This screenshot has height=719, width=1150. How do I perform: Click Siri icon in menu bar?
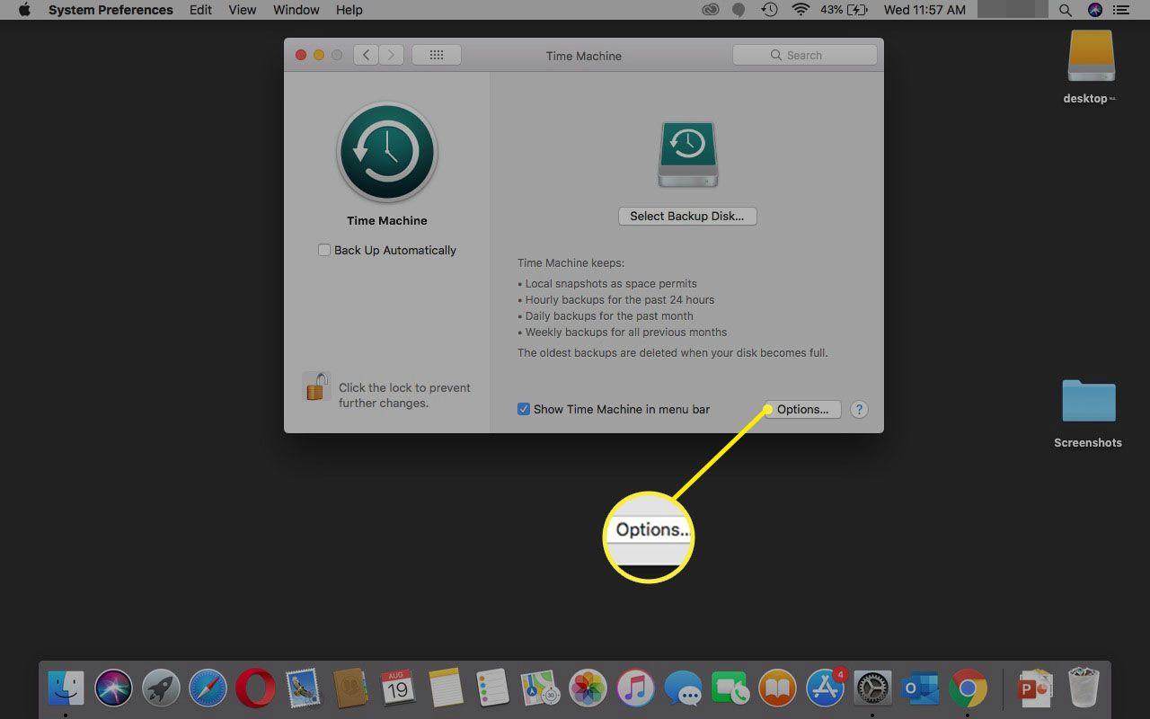1094,10
